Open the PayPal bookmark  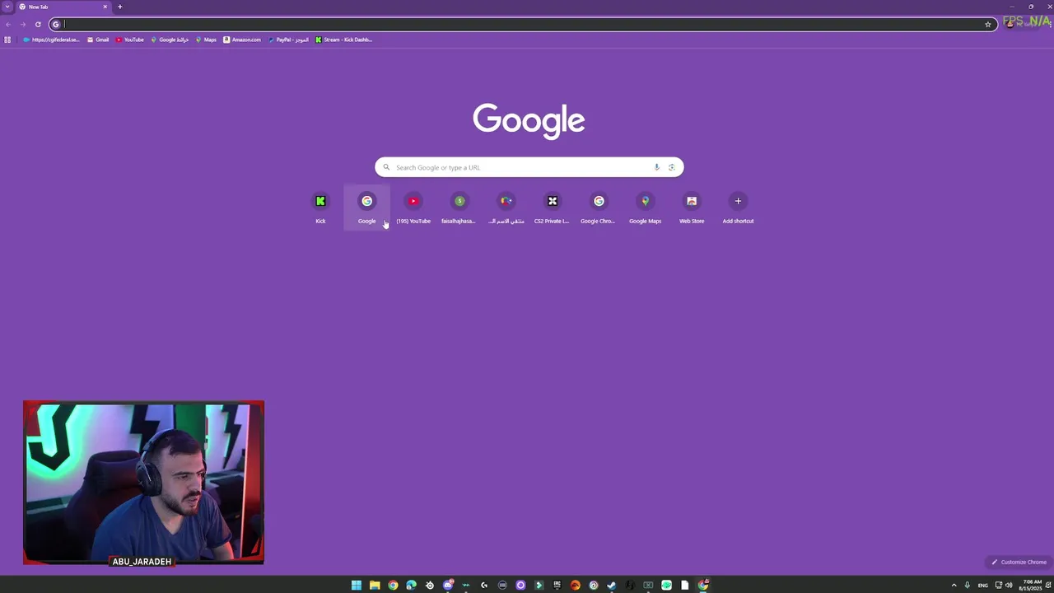point(288,40)
